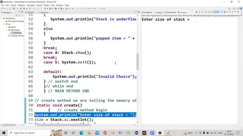Open the Display Selected Console dropdown
The image size is (243, 136).
pyautogui.click(x=227, y=12)
